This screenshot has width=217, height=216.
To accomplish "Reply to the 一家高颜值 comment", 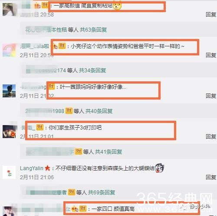I will tap(211, 15).
